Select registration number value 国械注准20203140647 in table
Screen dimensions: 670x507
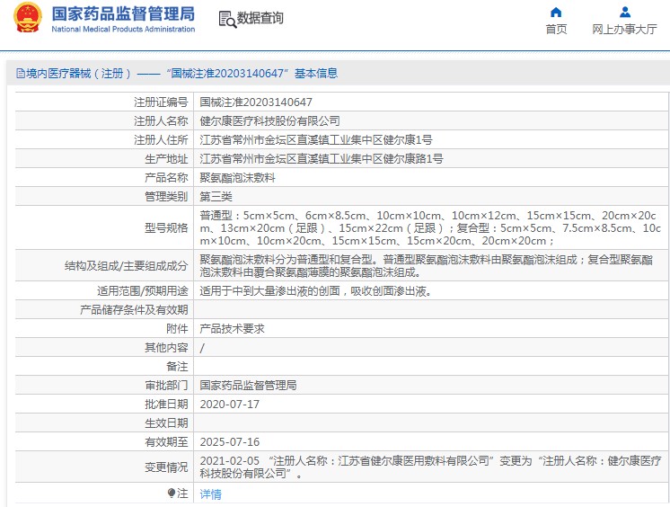coord(256,102)
